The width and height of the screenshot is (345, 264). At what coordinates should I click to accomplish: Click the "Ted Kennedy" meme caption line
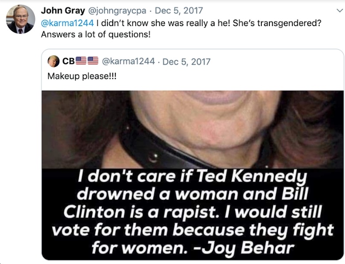point(192,176)
